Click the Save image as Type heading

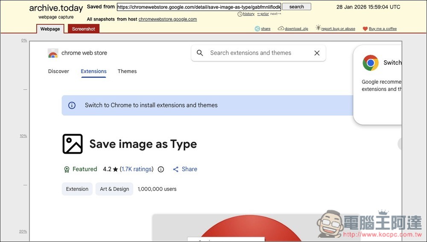143,144
